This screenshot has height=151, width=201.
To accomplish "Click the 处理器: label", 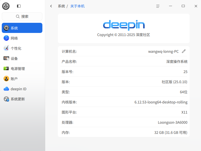I will [68, 122].
